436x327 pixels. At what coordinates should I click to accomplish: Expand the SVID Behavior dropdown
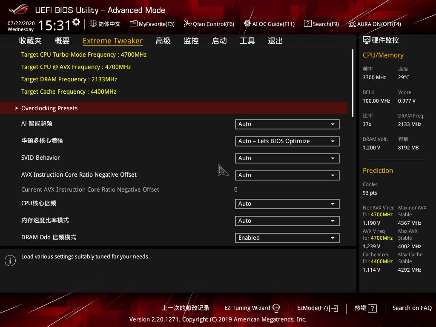point(287,158)
